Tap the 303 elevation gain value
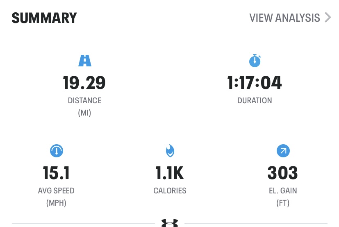The height and width of the screenshot is (227, 339). (x=282, y=173)
